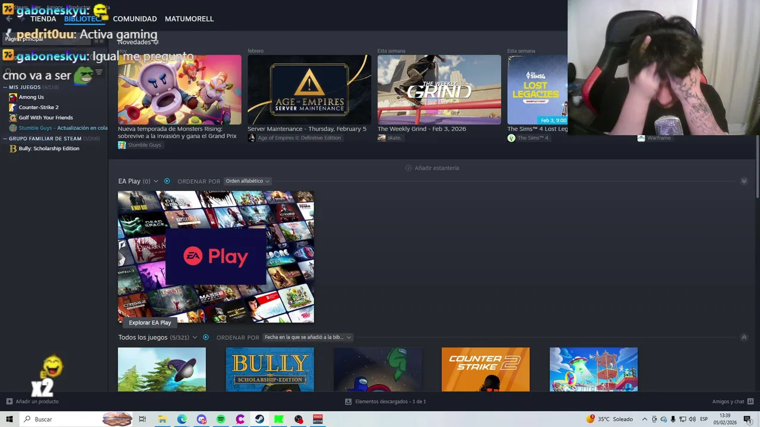Click the Among Us crewmate icon in sidebar
This screenshot has width=760, height=427.
click(x=13, y=97)
